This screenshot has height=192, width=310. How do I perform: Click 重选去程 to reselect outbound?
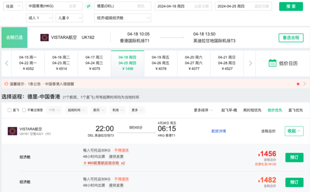coord(291,38)
